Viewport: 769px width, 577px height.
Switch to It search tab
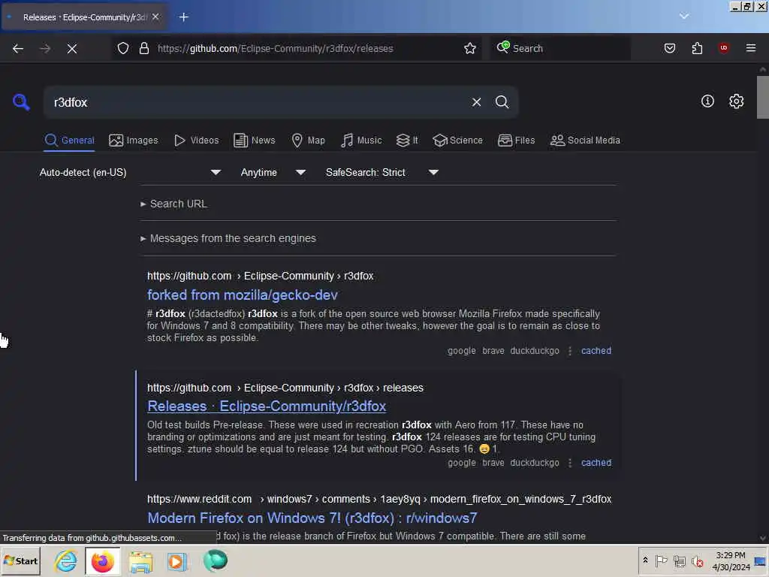pyautogui.click(x=407, y=140)
